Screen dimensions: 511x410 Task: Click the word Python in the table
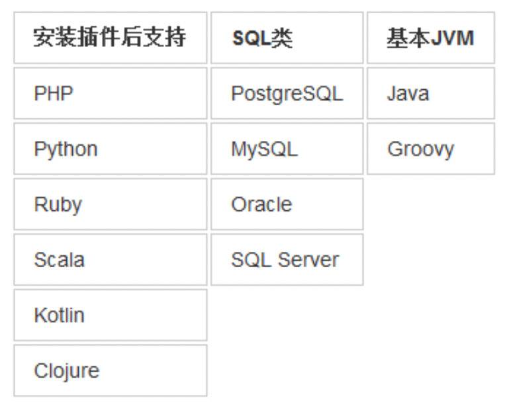(x=66, y=149)
